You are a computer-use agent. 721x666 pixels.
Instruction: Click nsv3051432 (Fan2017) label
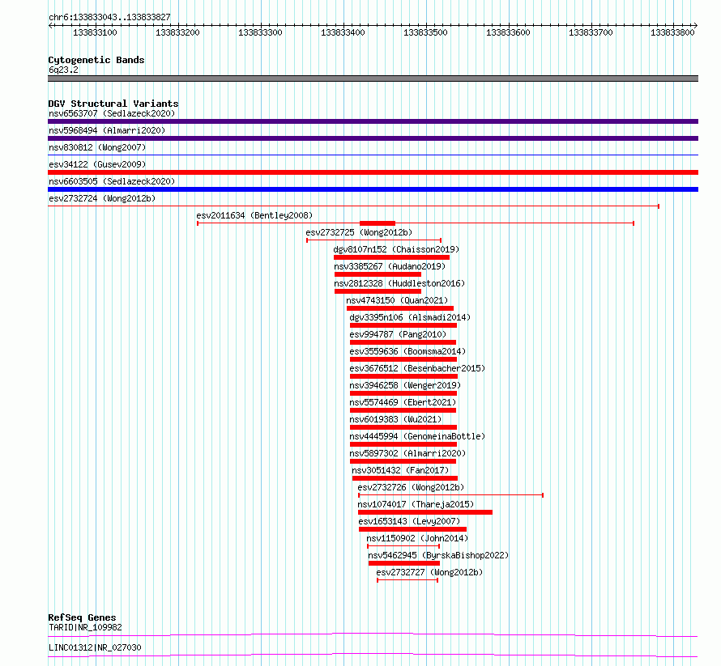point(400,470)
